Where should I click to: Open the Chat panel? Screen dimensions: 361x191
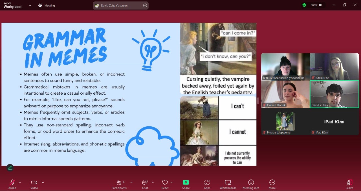click(145, 185)
